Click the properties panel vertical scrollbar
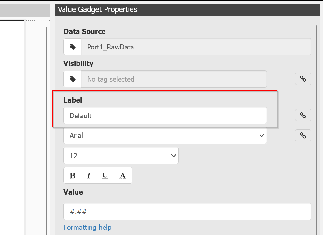Screen dimensions: 323x235 317,130
